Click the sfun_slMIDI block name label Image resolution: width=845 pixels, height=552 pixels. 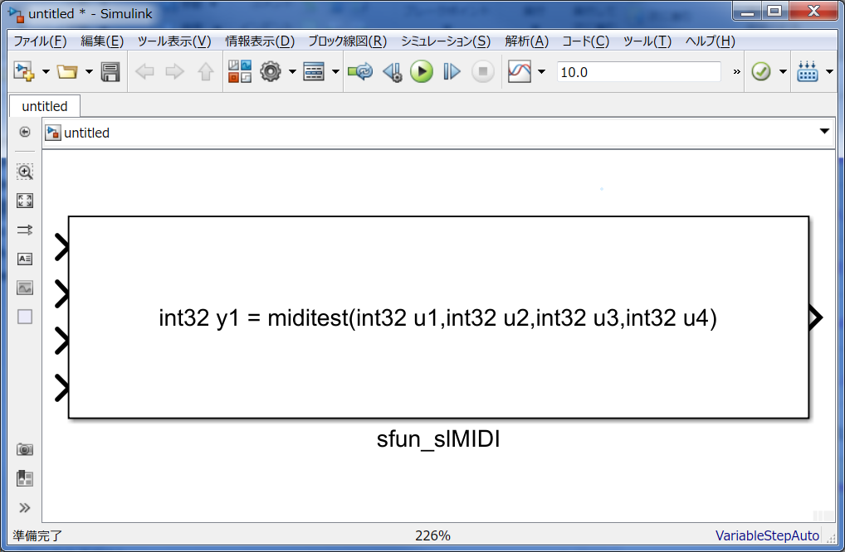coord(438,439)
